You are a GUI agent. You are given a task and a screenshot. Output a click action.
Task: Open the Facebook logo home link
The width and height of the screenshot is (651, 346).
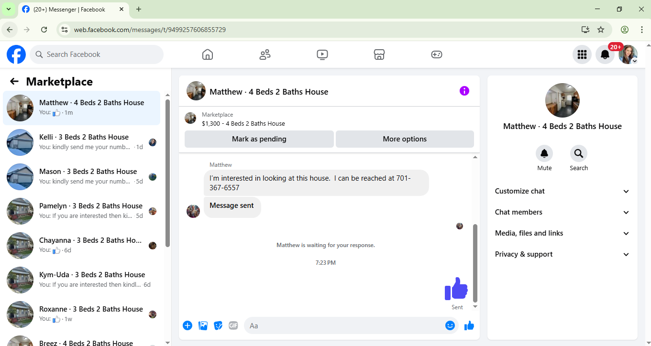[x=16, y=54]
